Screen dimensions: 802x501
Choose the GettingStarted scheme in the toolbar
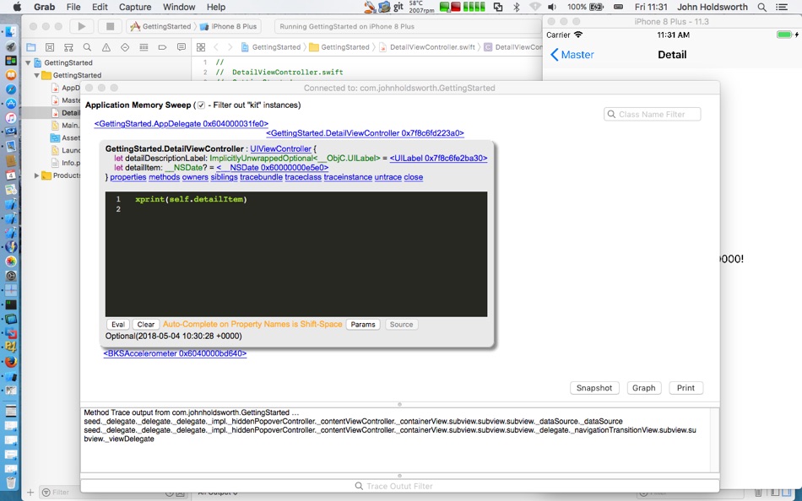[160, 27]
